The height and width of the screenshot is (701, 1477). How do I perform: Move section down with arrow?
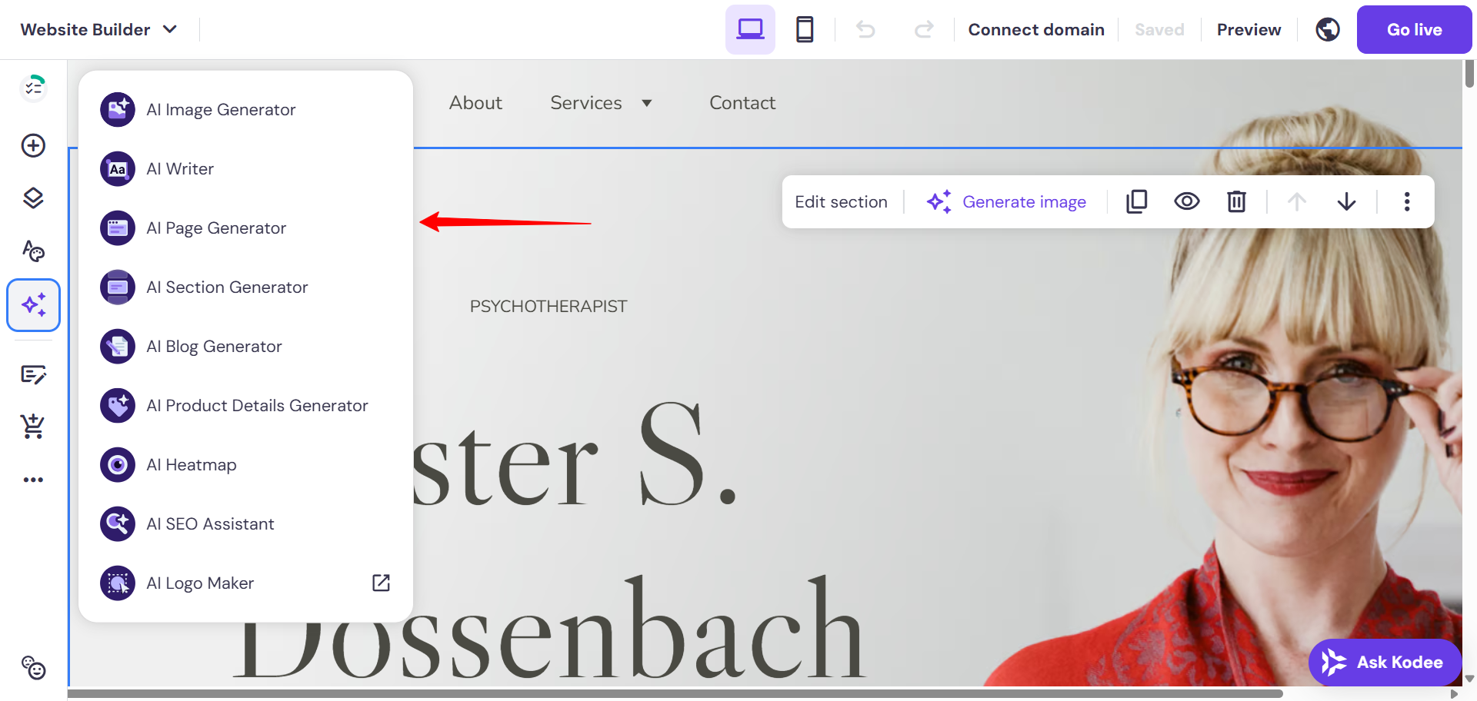[x=1346, y=201]
